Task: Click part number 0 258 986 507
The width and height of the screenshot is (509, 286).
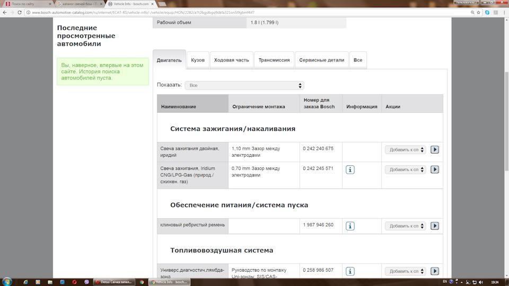Action: (x=318, y=270)
